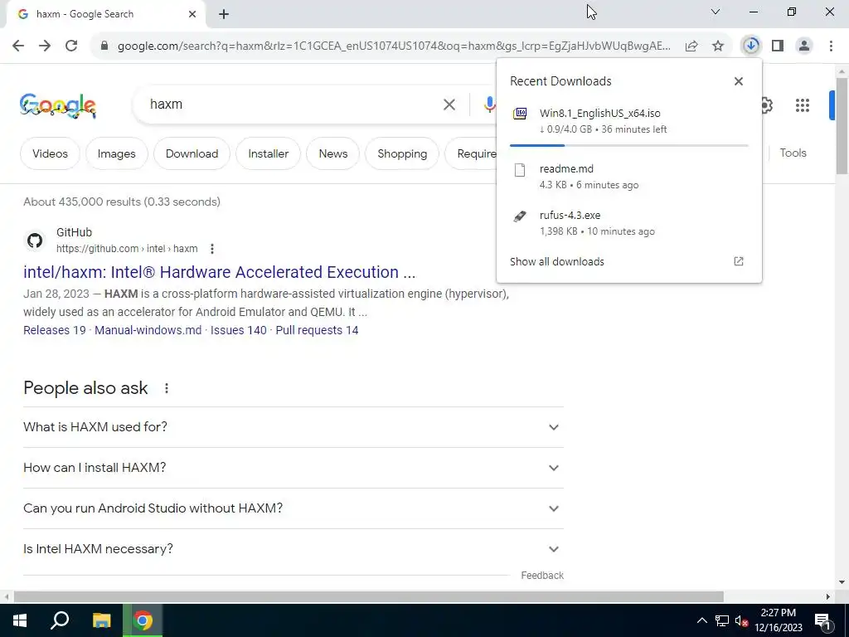Filter results by Videos
Image resolution: width=849 pixels, height=637 pixels.
tap(50, 153)
